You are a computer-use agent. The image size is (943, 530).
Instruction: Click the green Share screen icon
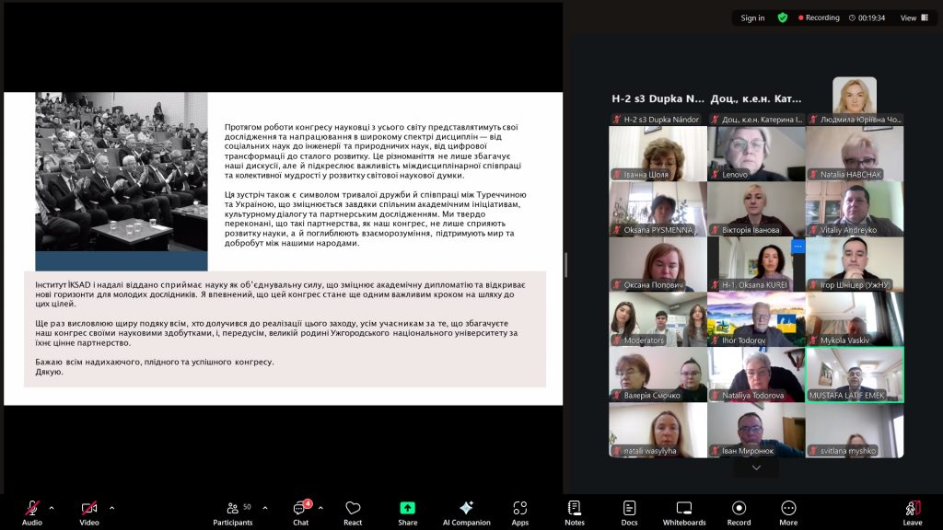tap(407, 508)
